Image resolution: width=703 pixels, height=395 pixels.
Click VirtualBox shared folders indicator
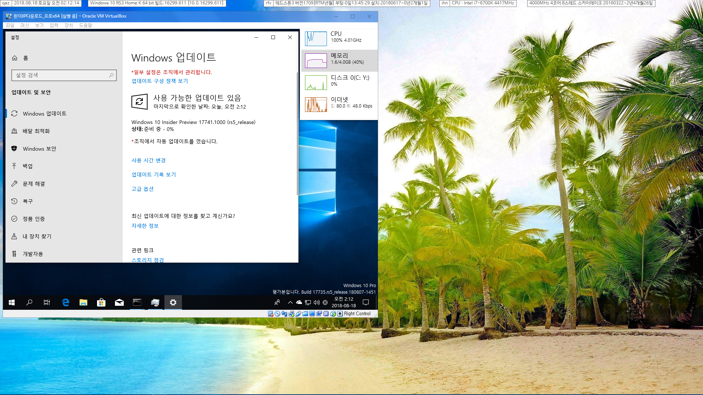click(x=305, y=314)
